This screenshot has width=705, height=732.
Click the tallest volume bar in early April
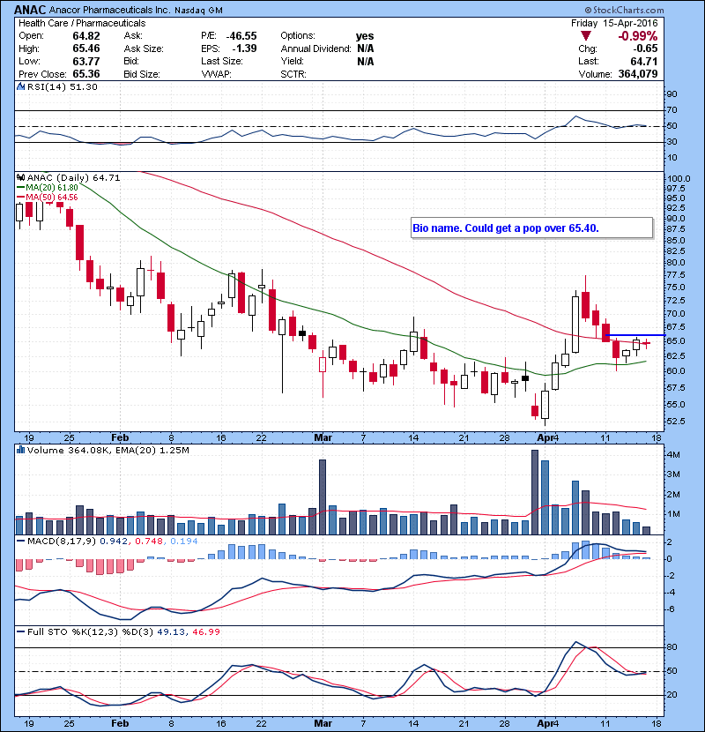pos(535,492)
